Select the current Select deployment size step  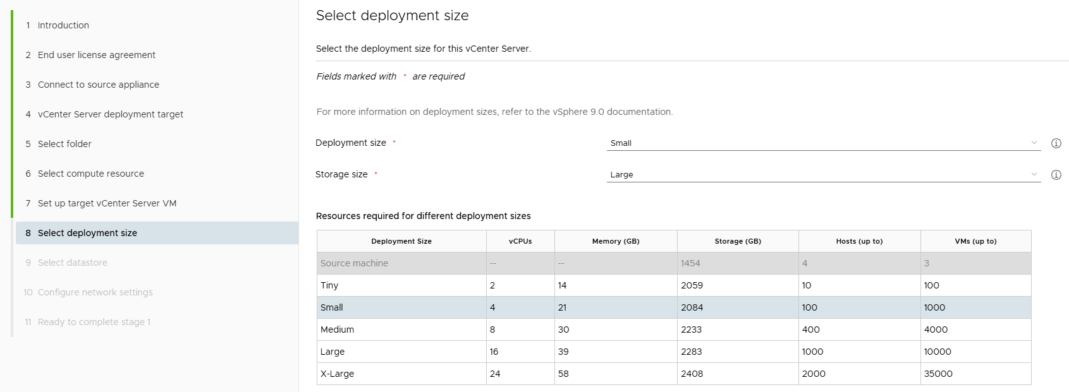point(87,233)
